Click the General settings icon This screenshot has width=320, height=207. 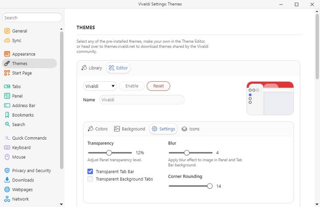[x=7, y=31]
